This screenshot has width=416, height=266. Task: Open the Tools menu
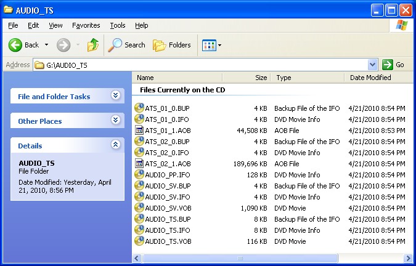coord(117,25)
